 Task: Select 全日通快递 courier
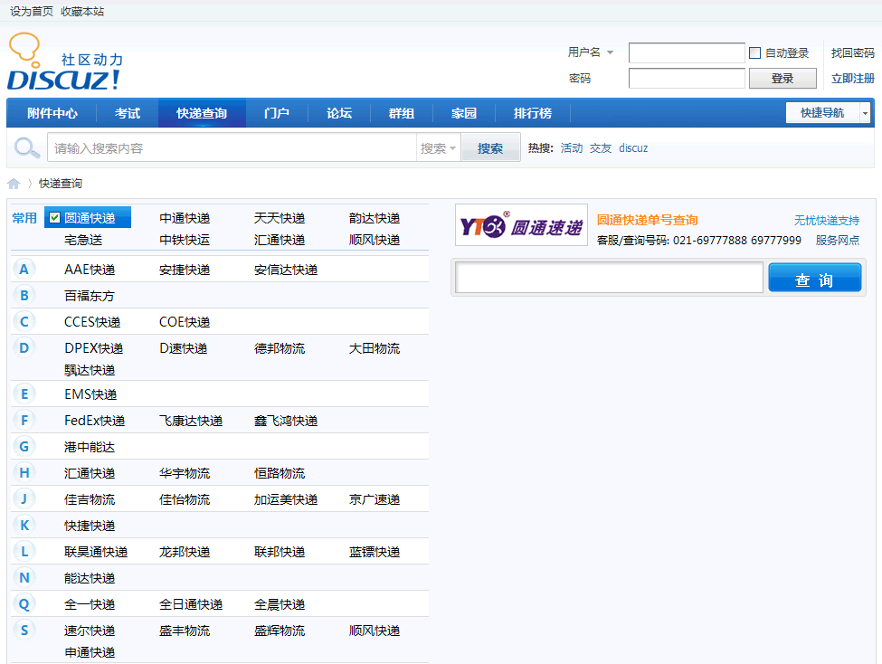click(191, 604)
